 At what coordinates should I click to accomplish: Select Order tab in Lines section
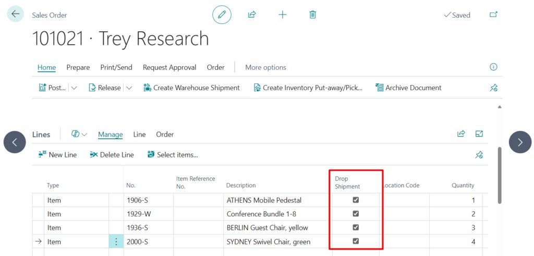tap(165, 135)
